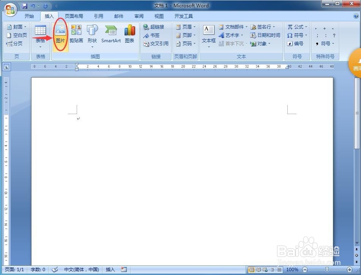Switch to Web Layout view
The height and width of the screenshot is (275, 361).
pos(265,269)
